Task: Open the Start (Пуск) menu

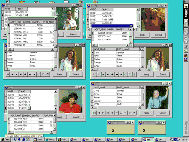Action: [5, 140]
